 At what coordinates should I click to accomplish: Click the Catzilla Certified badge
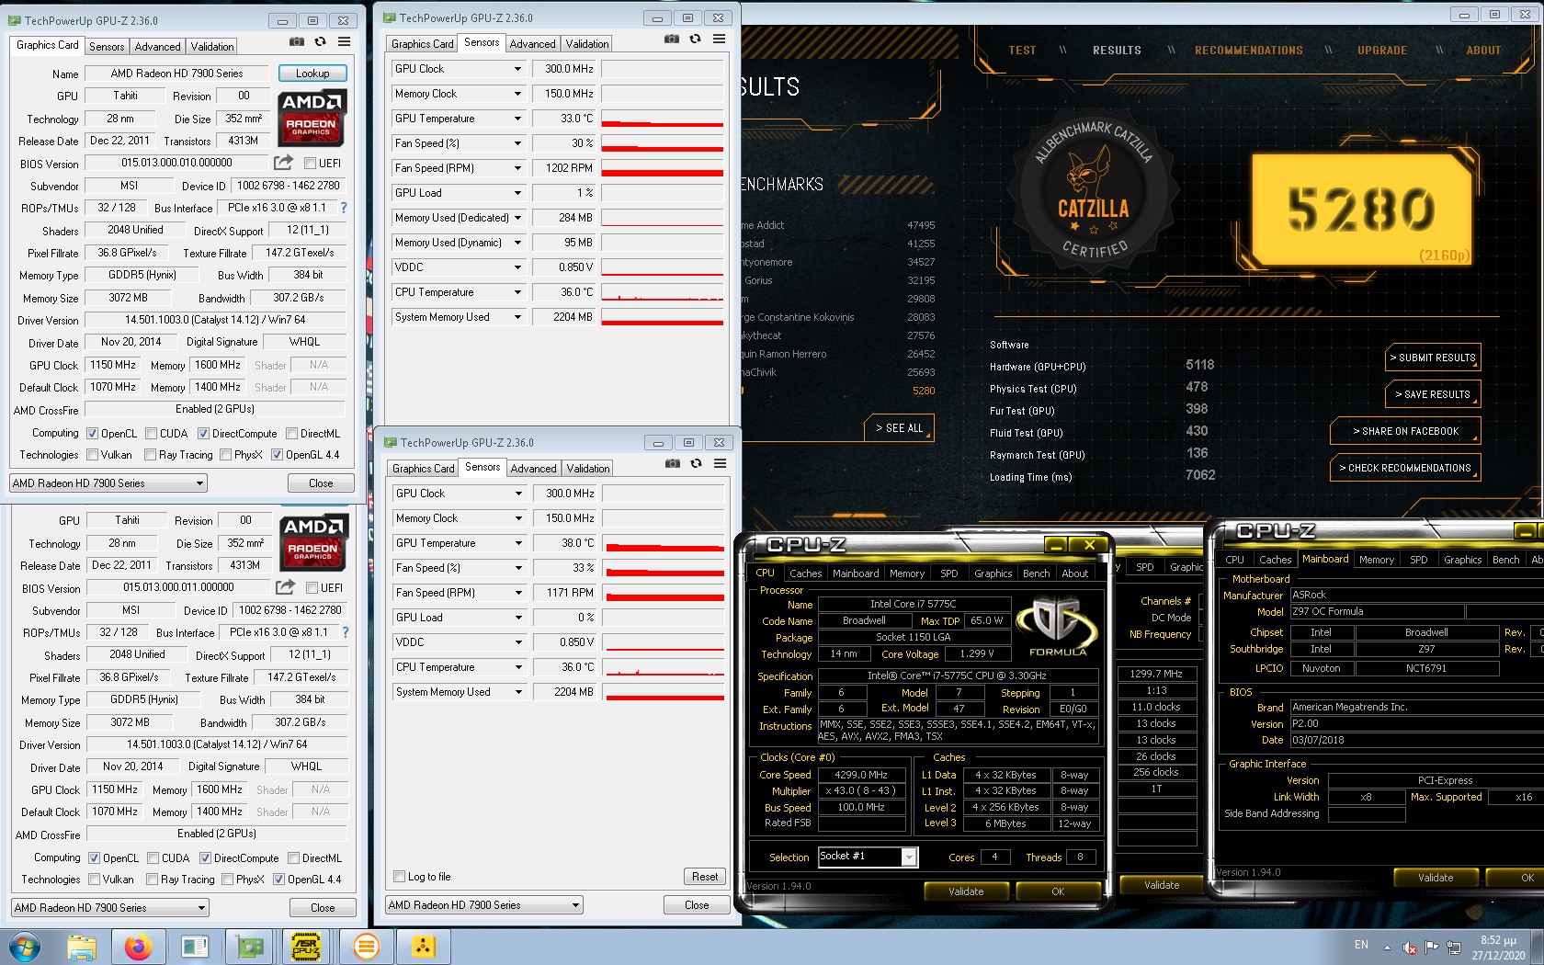(1094, 191)
